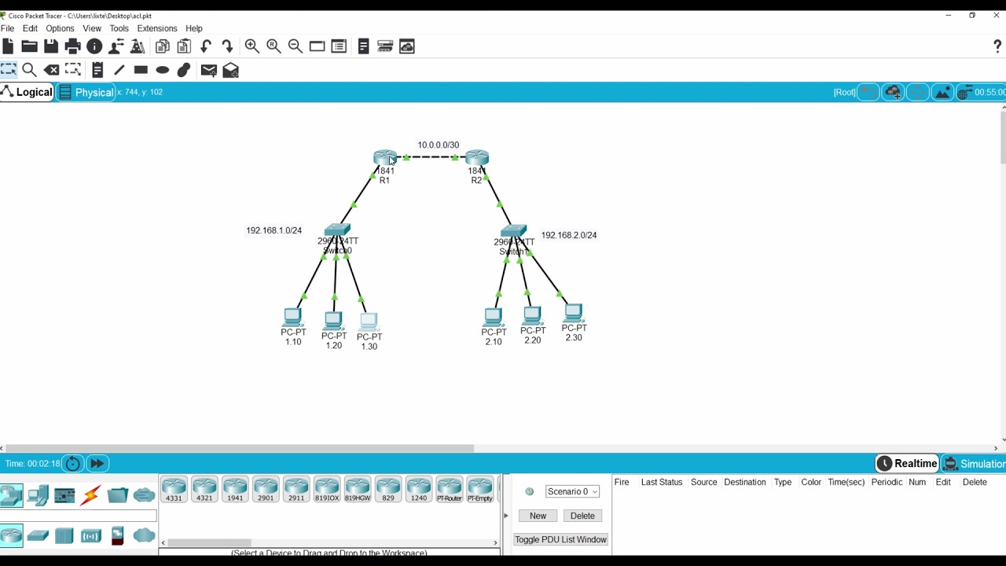
Task: Open the Help question mark icon
Action: click(997, 46)
